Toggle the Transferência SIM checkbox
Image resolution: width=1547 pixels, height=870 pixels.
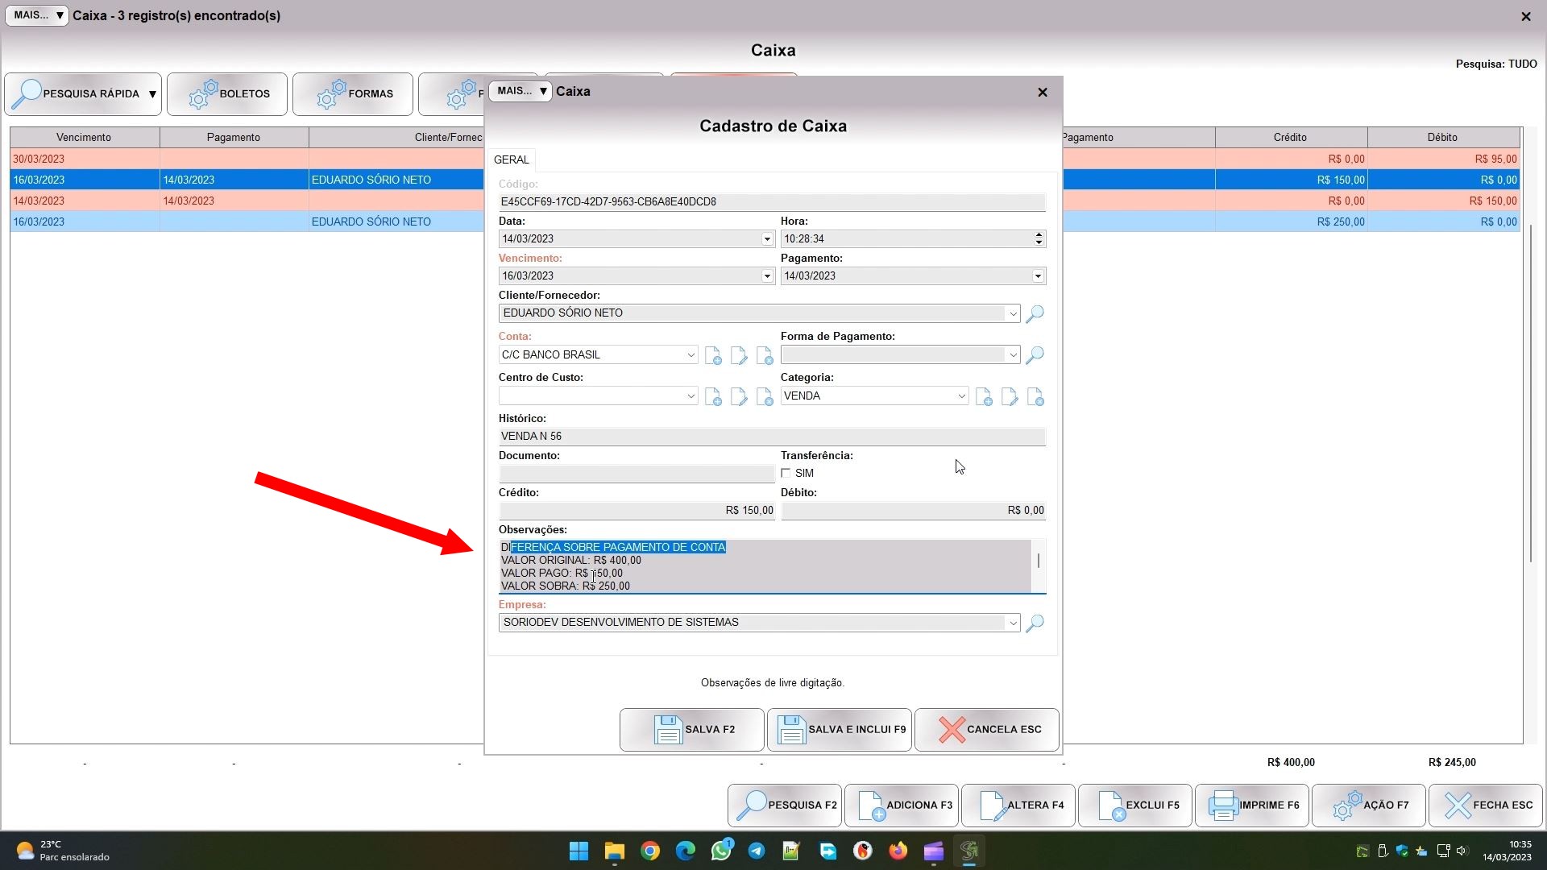click(786, 474)
